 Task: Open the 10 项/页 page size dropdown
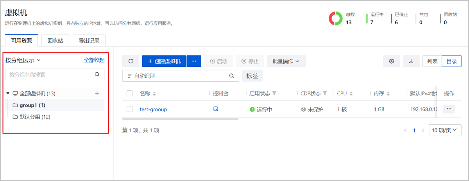(x=445, y=130)
